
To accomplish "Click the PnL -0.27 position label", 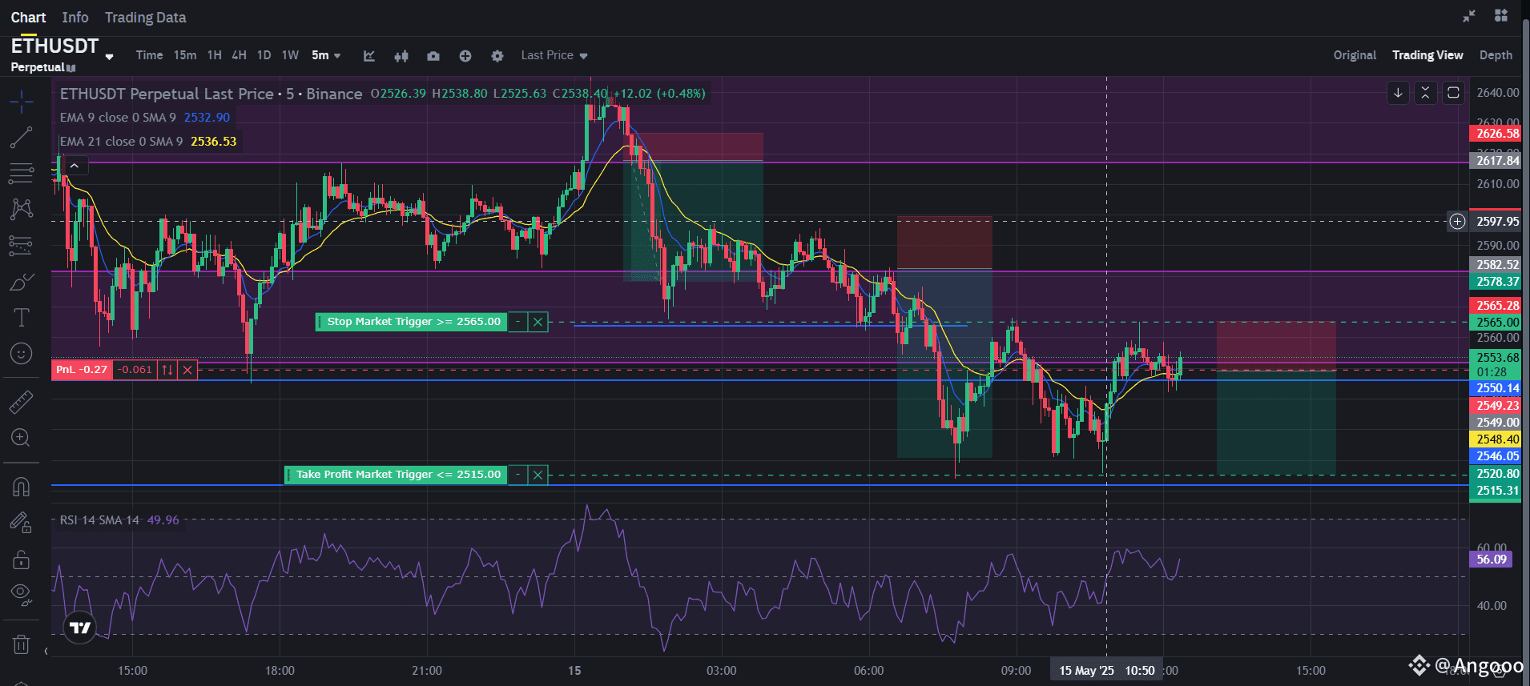I will [82, 370].
